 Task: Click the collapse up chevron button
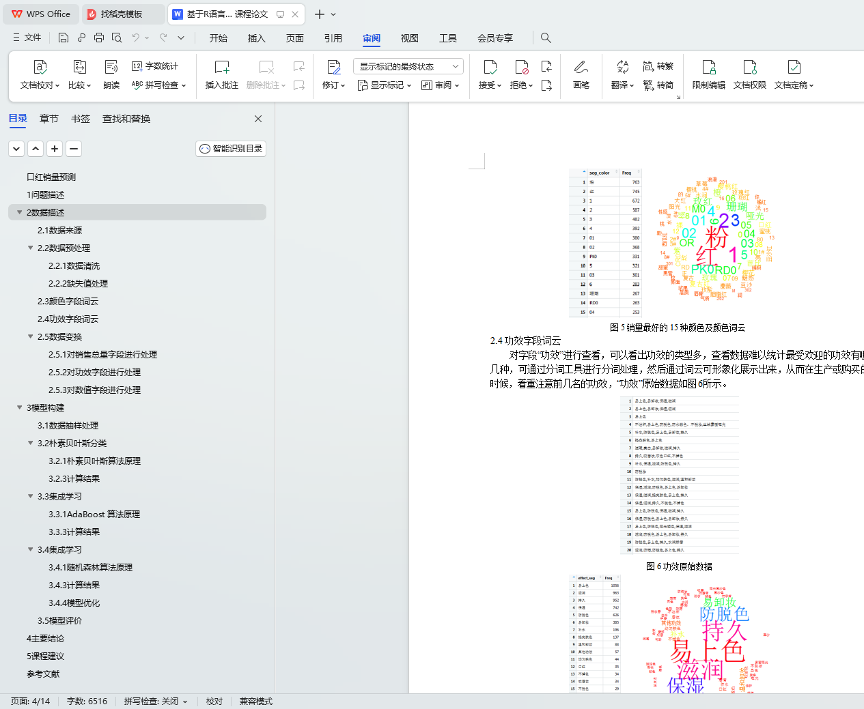pyautogui.click(x=36, y=149)
